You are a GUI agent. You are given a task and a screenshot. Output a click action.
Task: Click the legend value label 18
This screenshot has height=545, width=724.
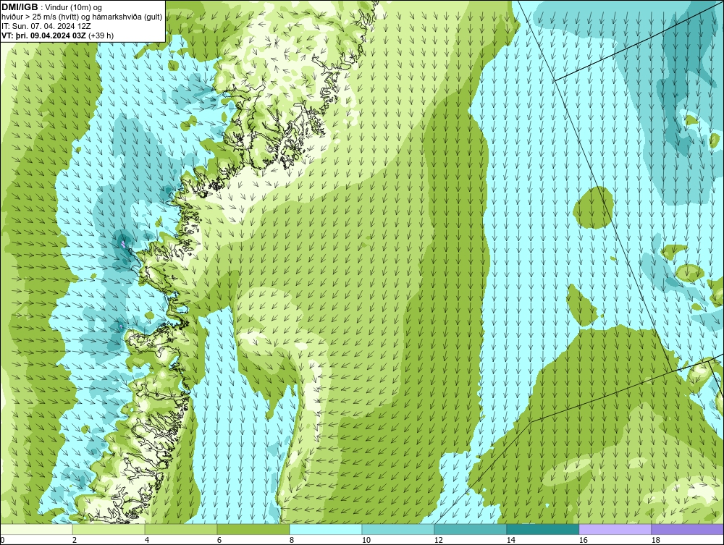pos(656,540)
